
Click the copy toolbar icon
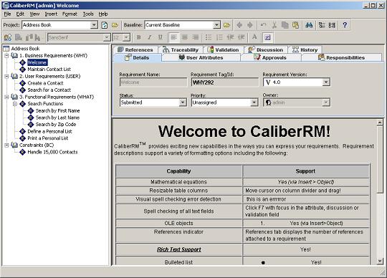point(285,25)
